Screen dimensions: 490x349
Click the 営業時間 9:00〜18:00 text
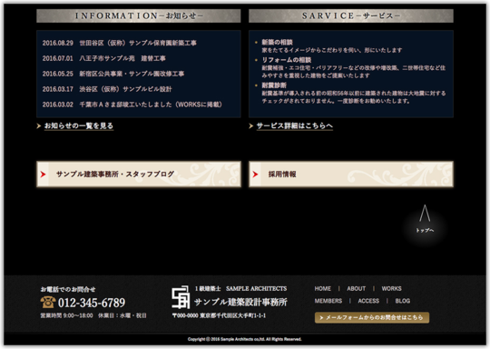[x=66, y=315]
